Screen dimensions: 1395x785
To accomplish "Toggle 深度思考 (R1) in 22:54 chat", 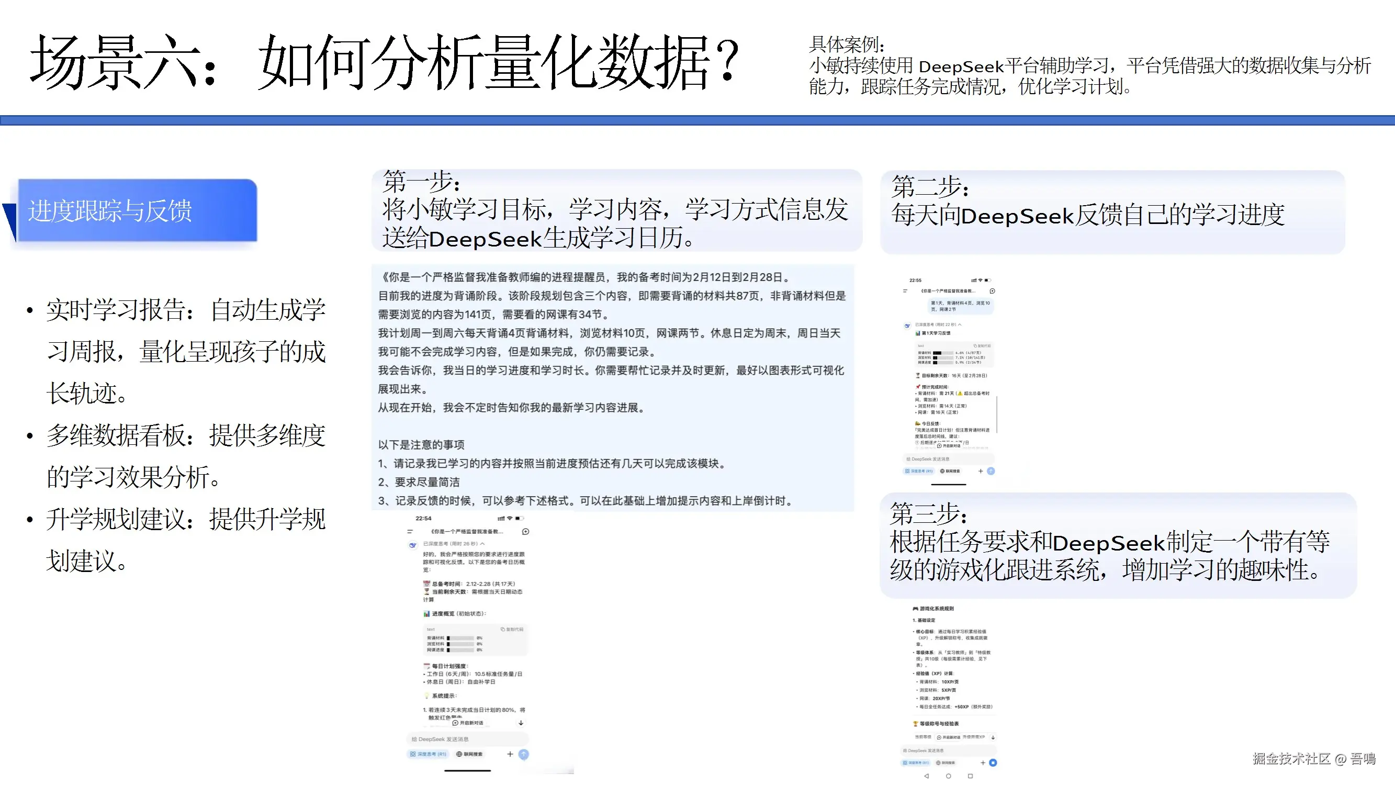I will click(428, 754).
